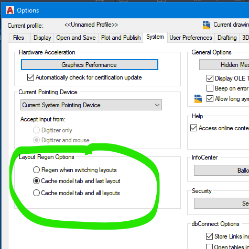Click the Current Pointing Device group label
The width and height of the screenshot is (249, 249).
[x=48, y=92]
